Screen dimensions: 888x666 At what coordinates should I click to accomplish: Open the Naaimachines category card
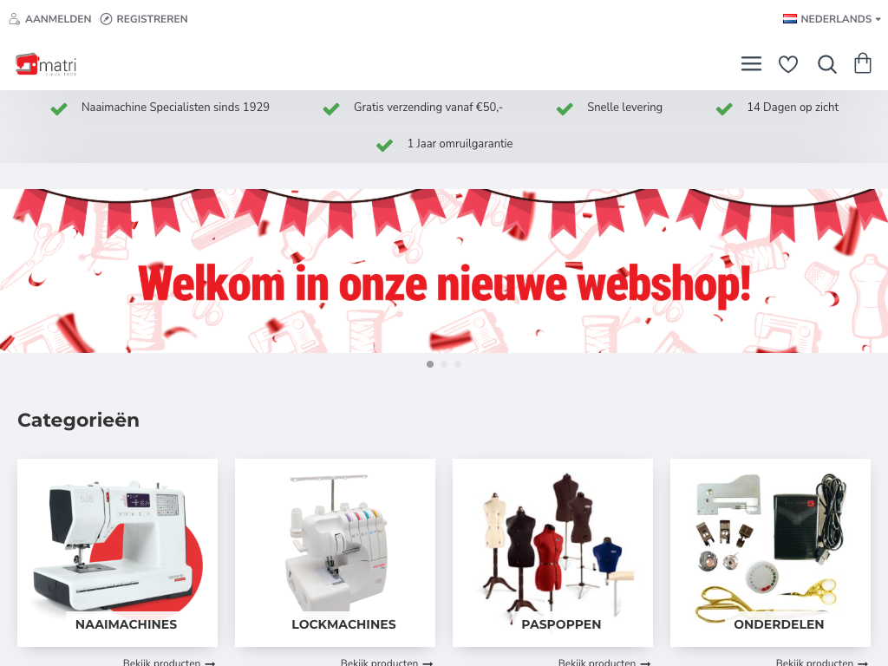coord(117,552)
